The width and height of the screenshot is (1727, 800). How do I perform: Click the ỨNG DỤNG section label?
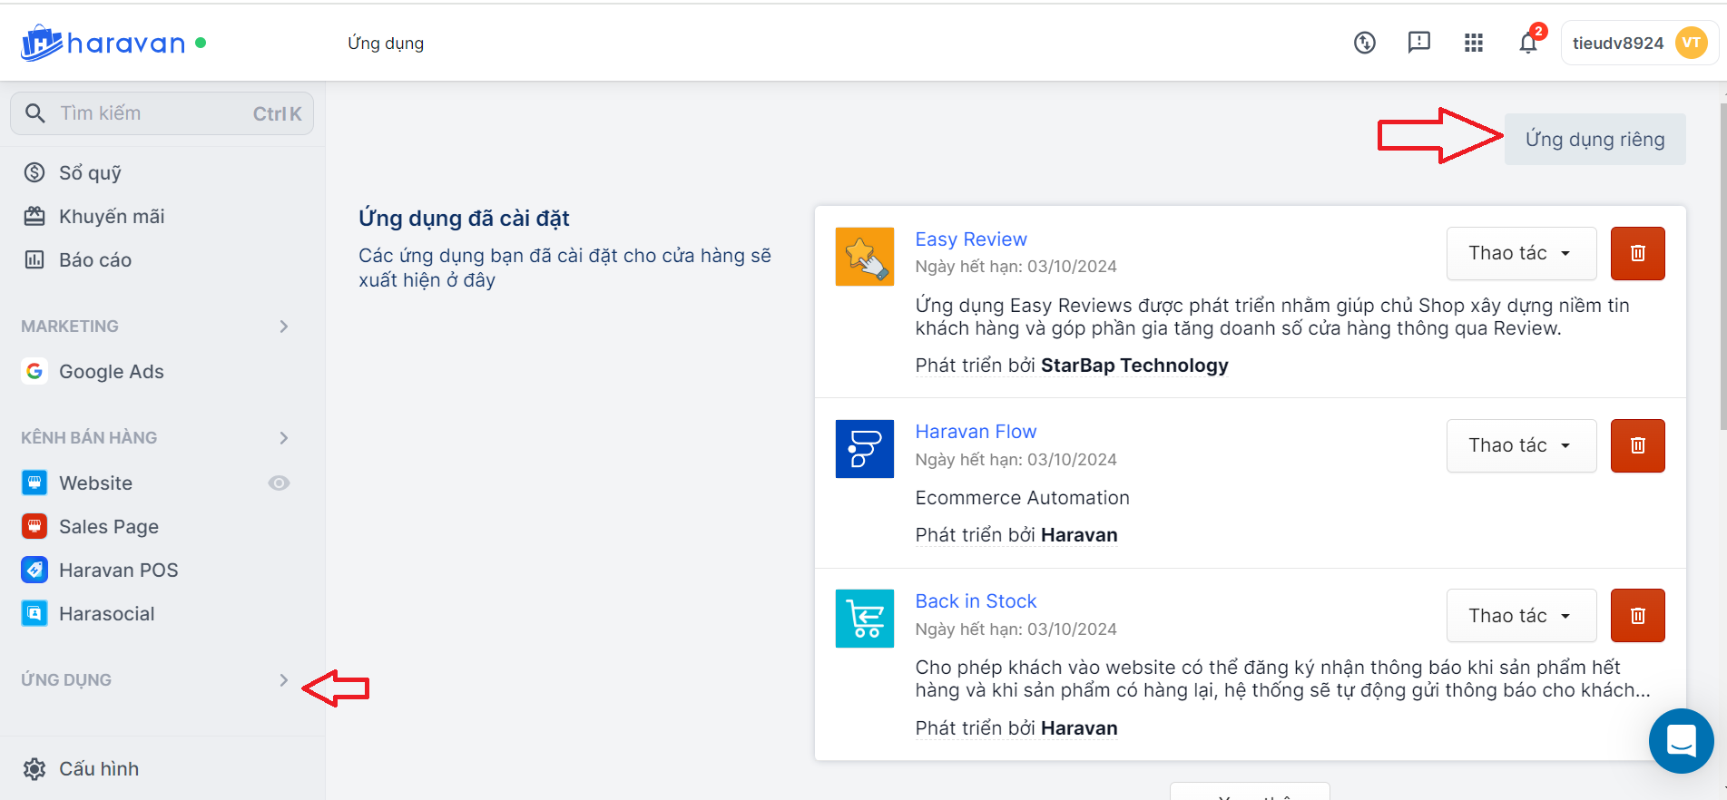66,679
